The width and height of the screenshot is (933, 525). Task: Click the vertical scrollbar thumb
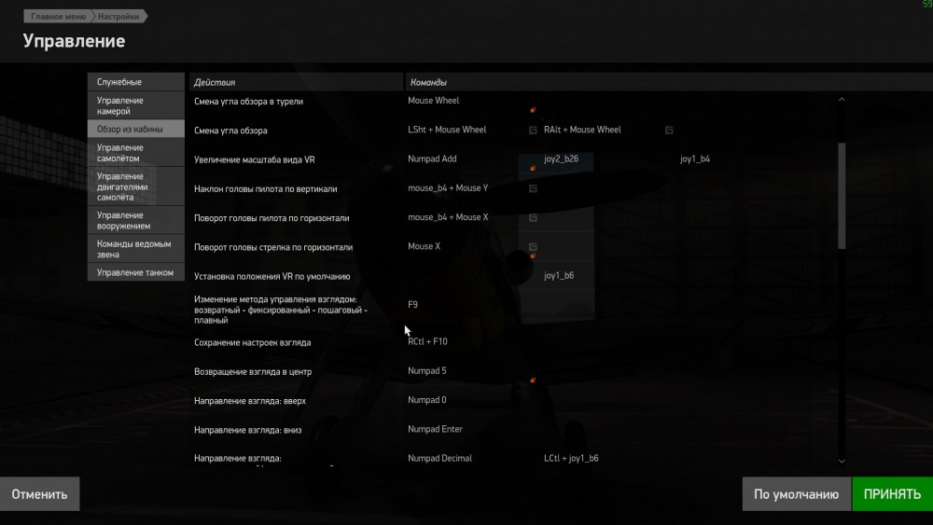click(x=842, y=196)
